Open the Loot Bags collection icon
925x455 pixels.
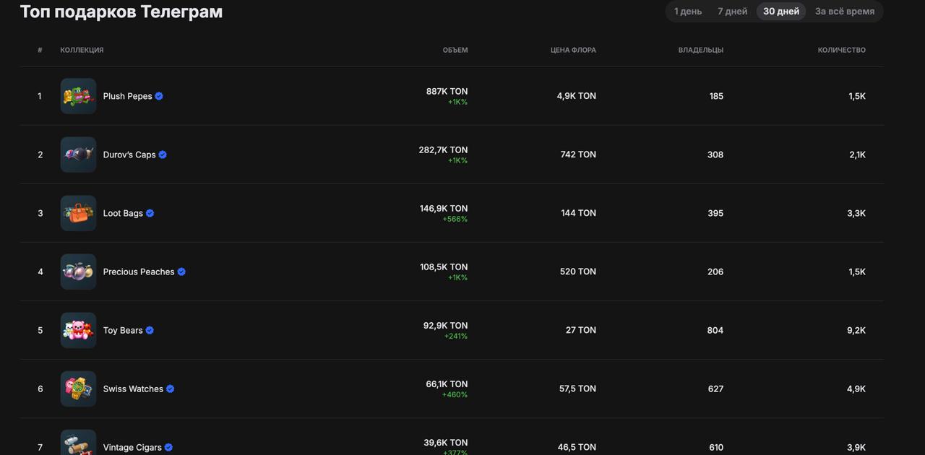(x=78, y=213)
